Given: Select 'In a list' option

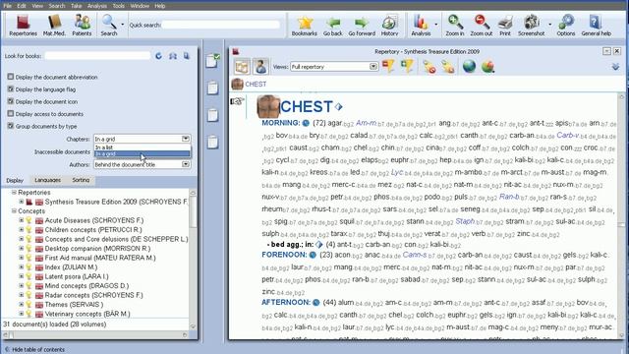Looking at the screenshot, I should point(142,147).
